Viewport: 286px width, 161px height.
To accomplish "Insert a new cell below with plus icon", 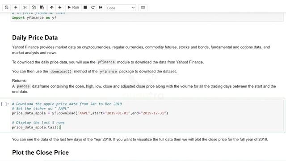I will (x=16, y=8).
